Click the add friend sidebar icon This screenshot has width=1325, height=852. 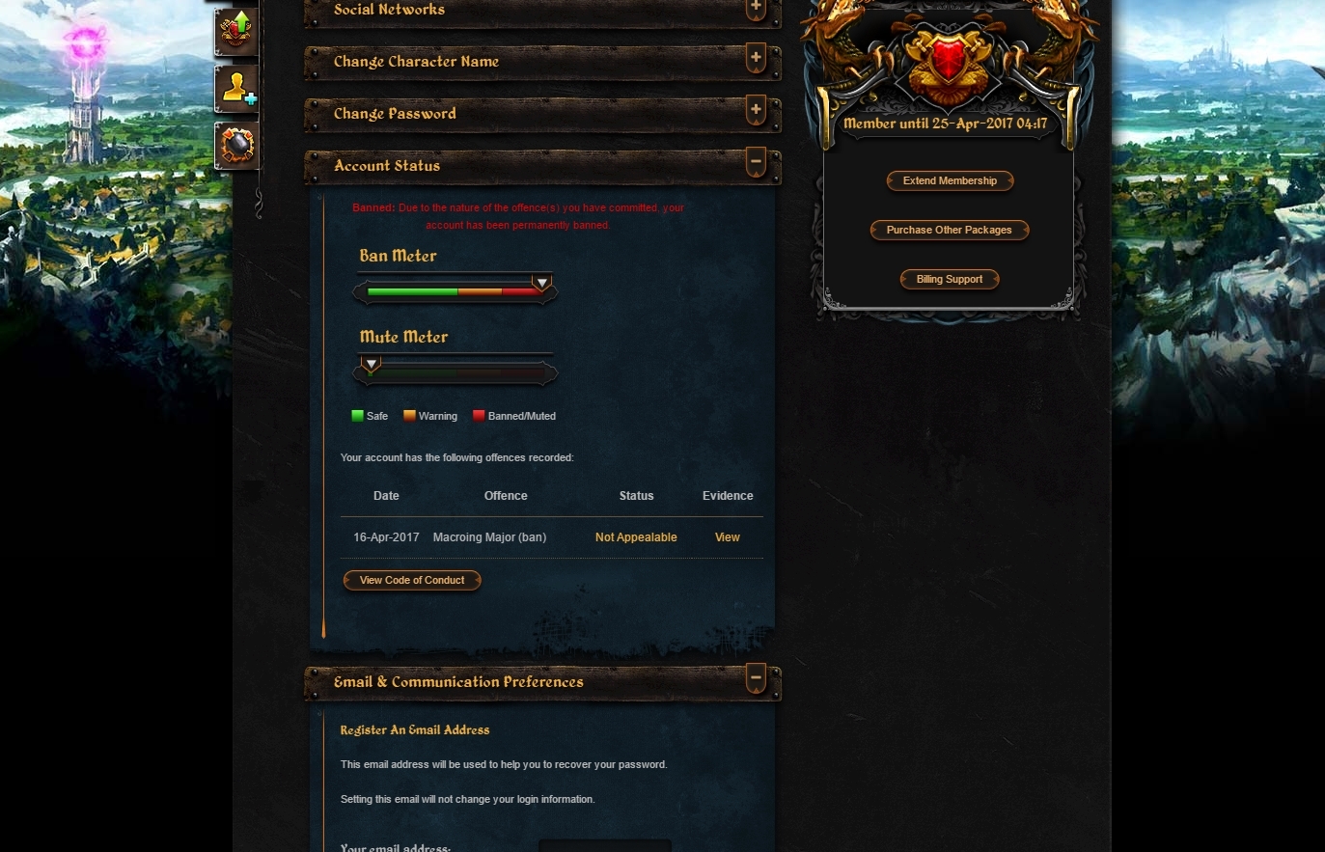pos(236,89)
